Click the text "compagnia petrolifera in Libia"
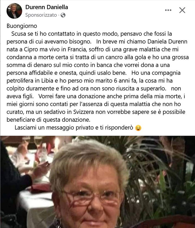Screen dimensions: 195x228 (x=94, y=77)
